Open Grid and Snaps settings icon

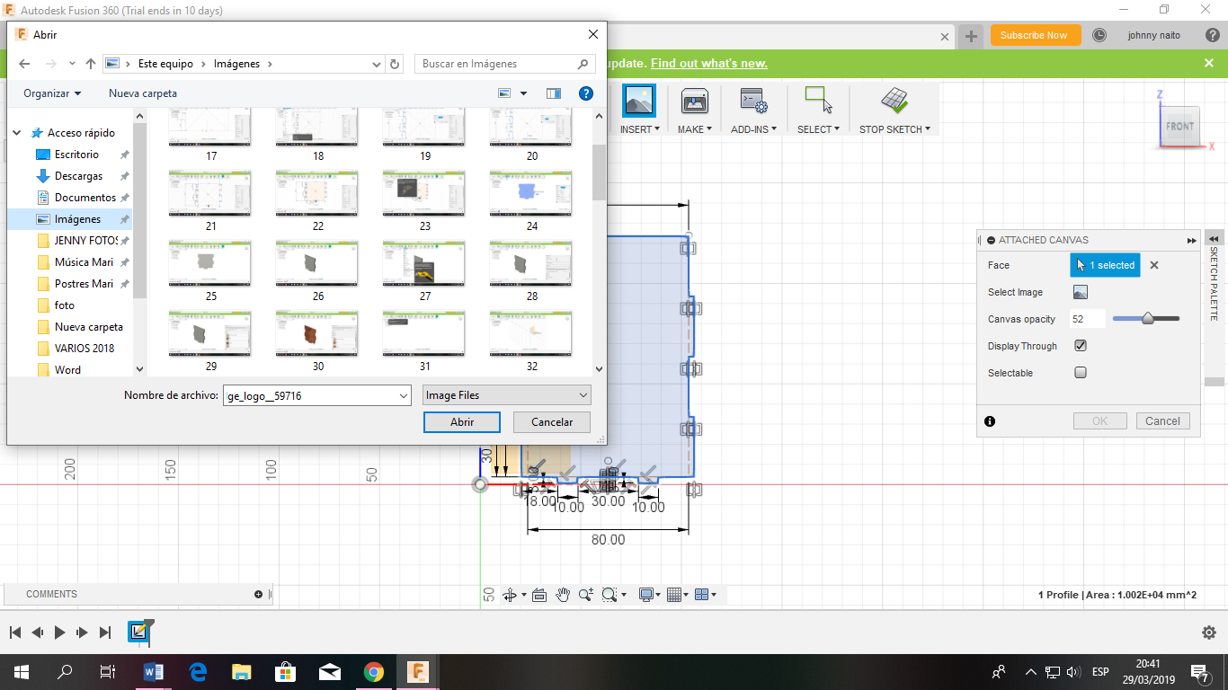coord(675,595)
